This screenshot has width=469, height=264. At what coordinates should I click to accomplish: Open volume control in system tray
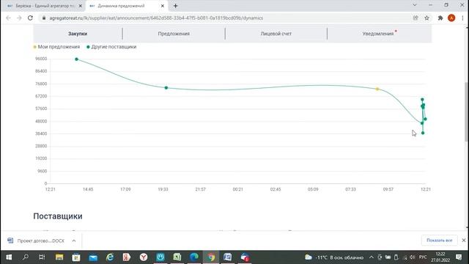412,257
